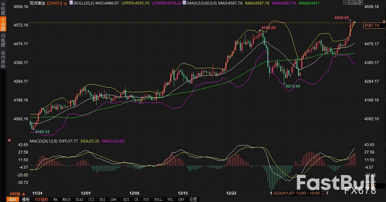
Task: Click the orange crosshair icon beside 240分
Action: point(66,3)
